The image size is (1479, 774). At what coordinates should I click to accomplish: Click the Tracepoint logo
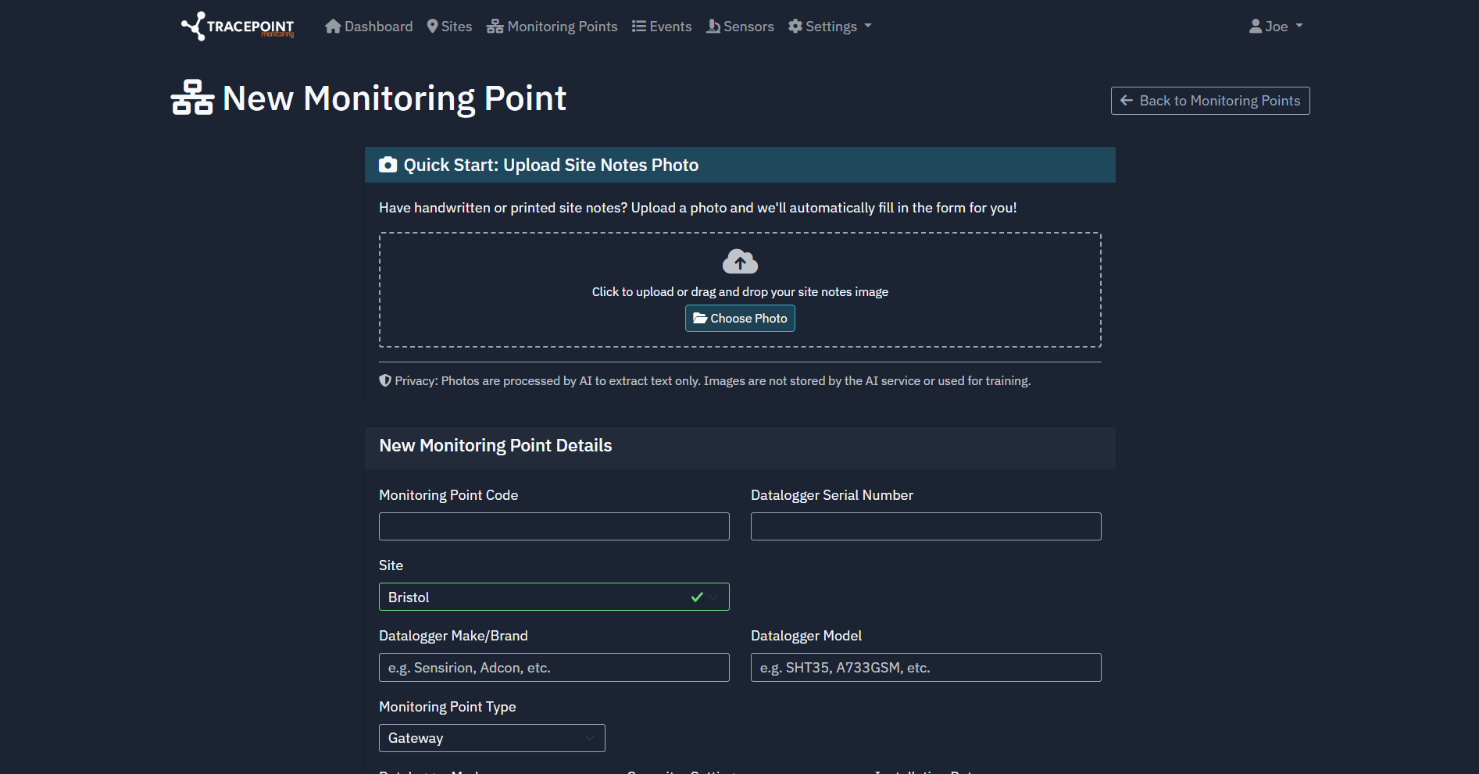[x=238, y=26]
